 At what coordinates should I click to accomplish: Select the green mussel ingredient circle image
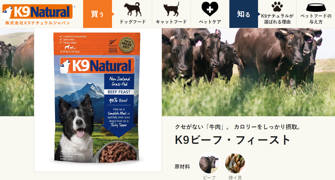[x=235, y=163]
